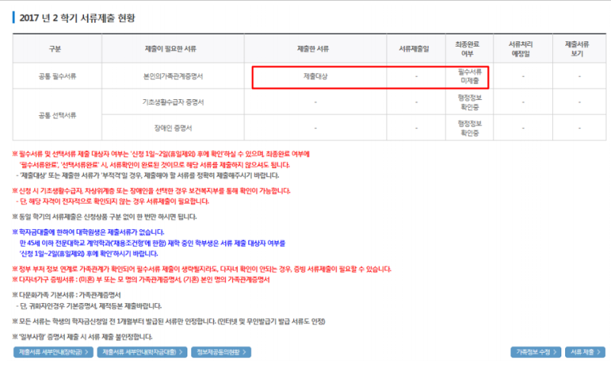The width and height of the screenshot is (611, 368).
Task: Open the 제출서류 세부안내(장학금) button
Action: point(53,352)
